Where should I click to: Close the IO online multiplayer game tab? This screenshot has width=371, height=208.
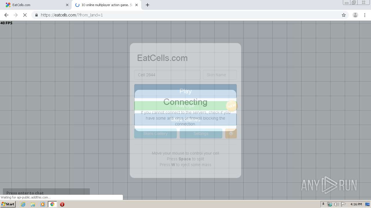tap(137, 5)
